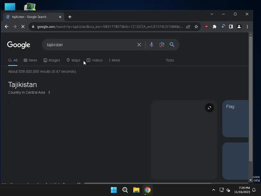Click the muted volume tray icon
The image size is (261, 196).
coord(228,190)
